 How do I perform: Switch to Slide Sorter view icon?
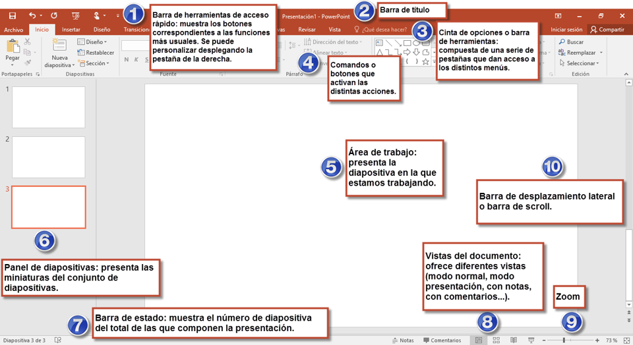point(497,340)
